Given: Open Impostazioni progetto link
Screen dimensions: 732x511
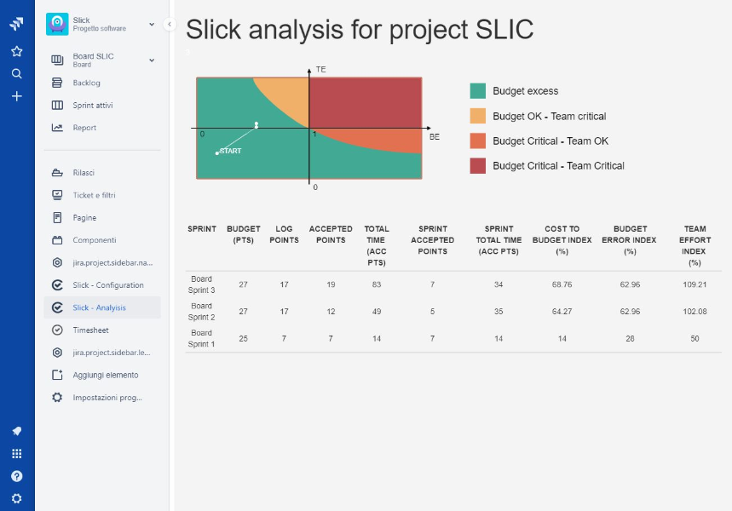Looking at the screenshot, I should click(x=107, y=398).
